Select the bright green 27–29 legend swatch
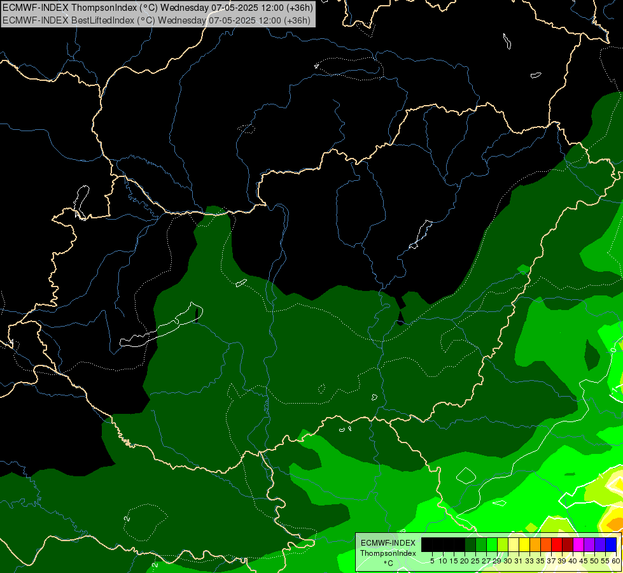The image size is (623, 573). (492, 545)
